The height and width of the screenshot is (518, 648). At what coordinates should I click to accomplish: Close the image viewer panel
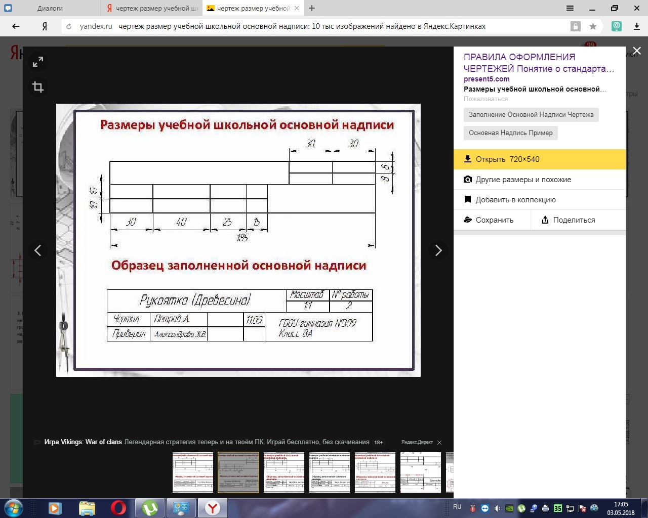tap(637, 51)
